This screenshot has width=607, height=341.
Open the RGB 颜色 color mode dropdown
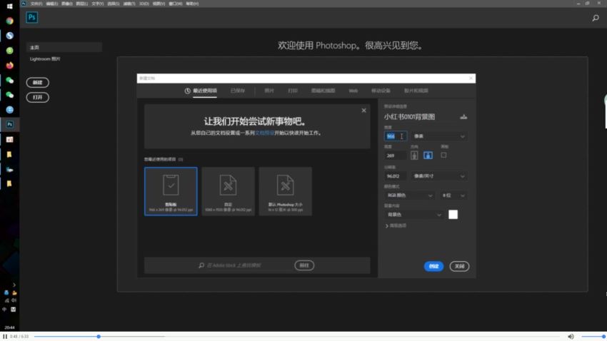point(410,195)
